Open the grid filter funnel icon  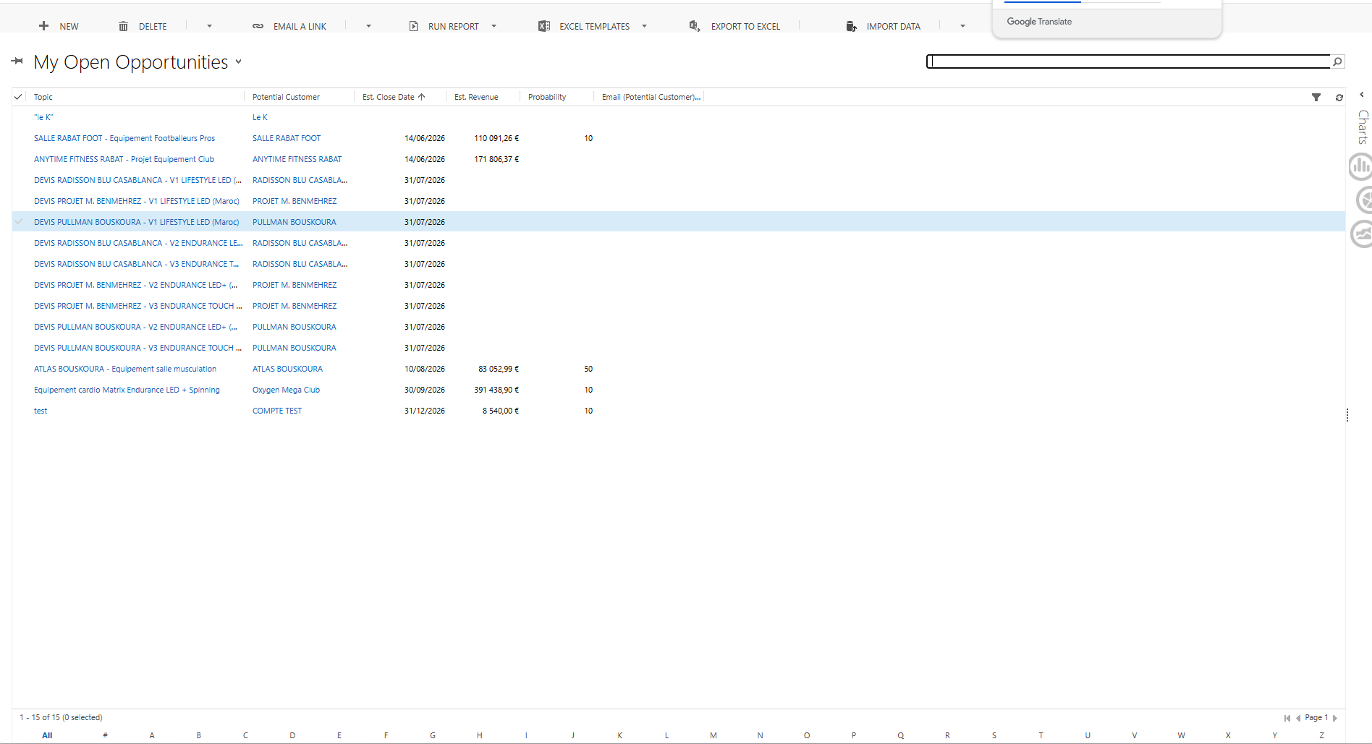[1316, 97]
